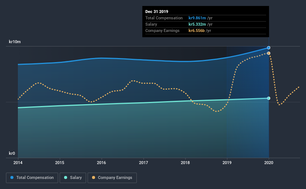The image size is (306, 189).
Task: Click the Company Earnings tooltip row label
Action: click(163, 31)
